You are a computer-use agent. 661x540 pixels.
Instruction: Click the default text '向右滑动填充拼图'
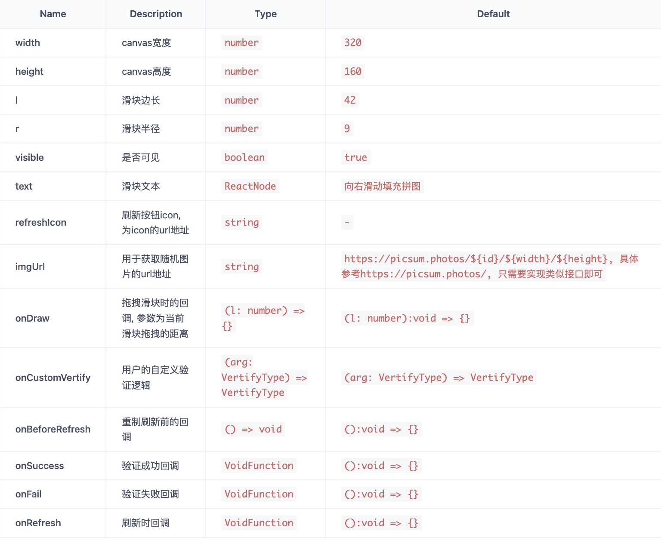pyautogui.click(x=382, y=186)
